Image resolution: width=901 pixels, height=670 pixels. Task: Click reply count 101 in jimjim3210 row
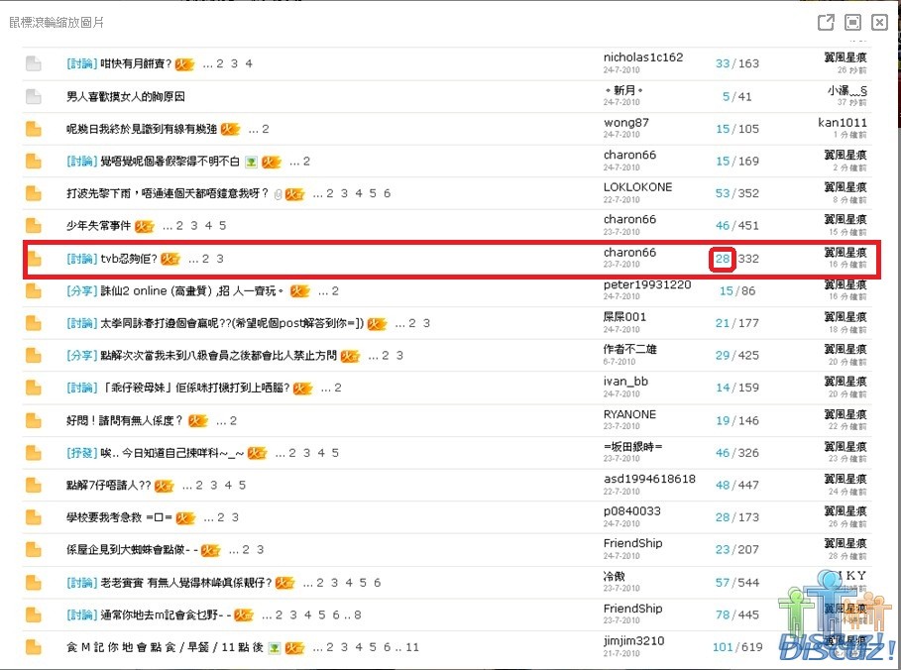(723, 647)
